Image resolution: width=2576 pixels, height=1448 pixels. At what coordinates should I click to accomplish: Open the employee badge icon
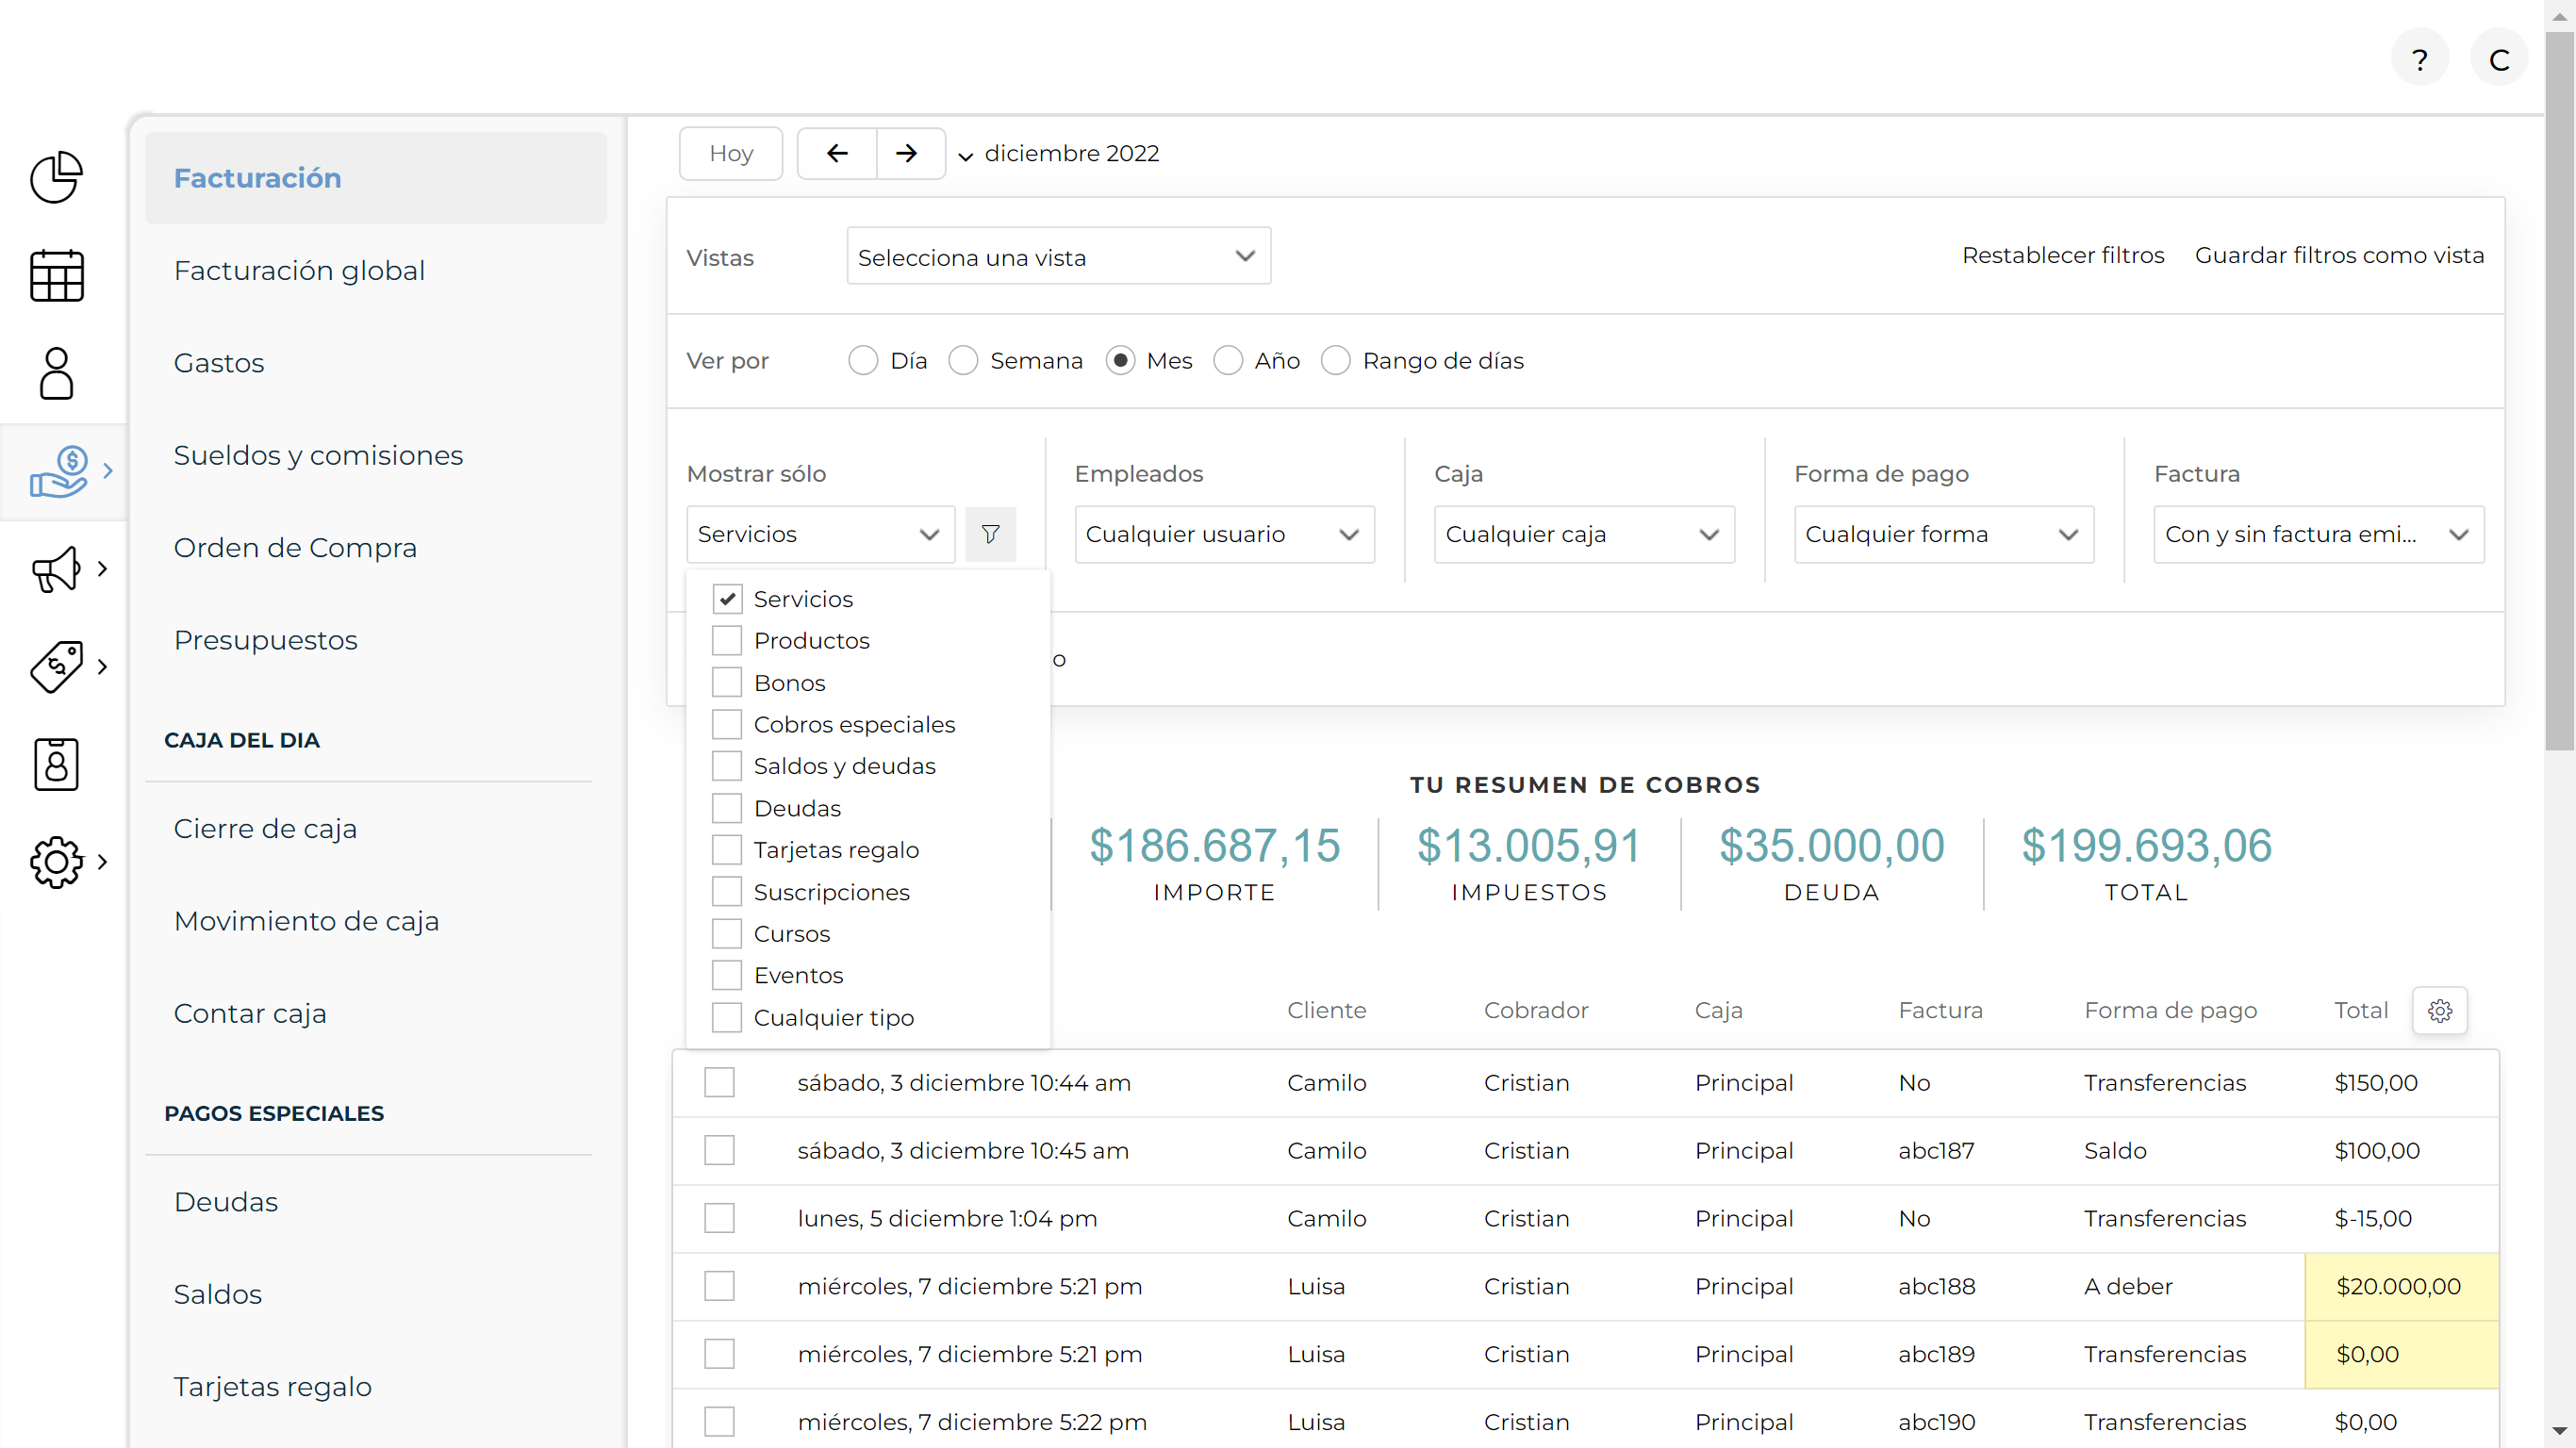click(x=56, y=764)
